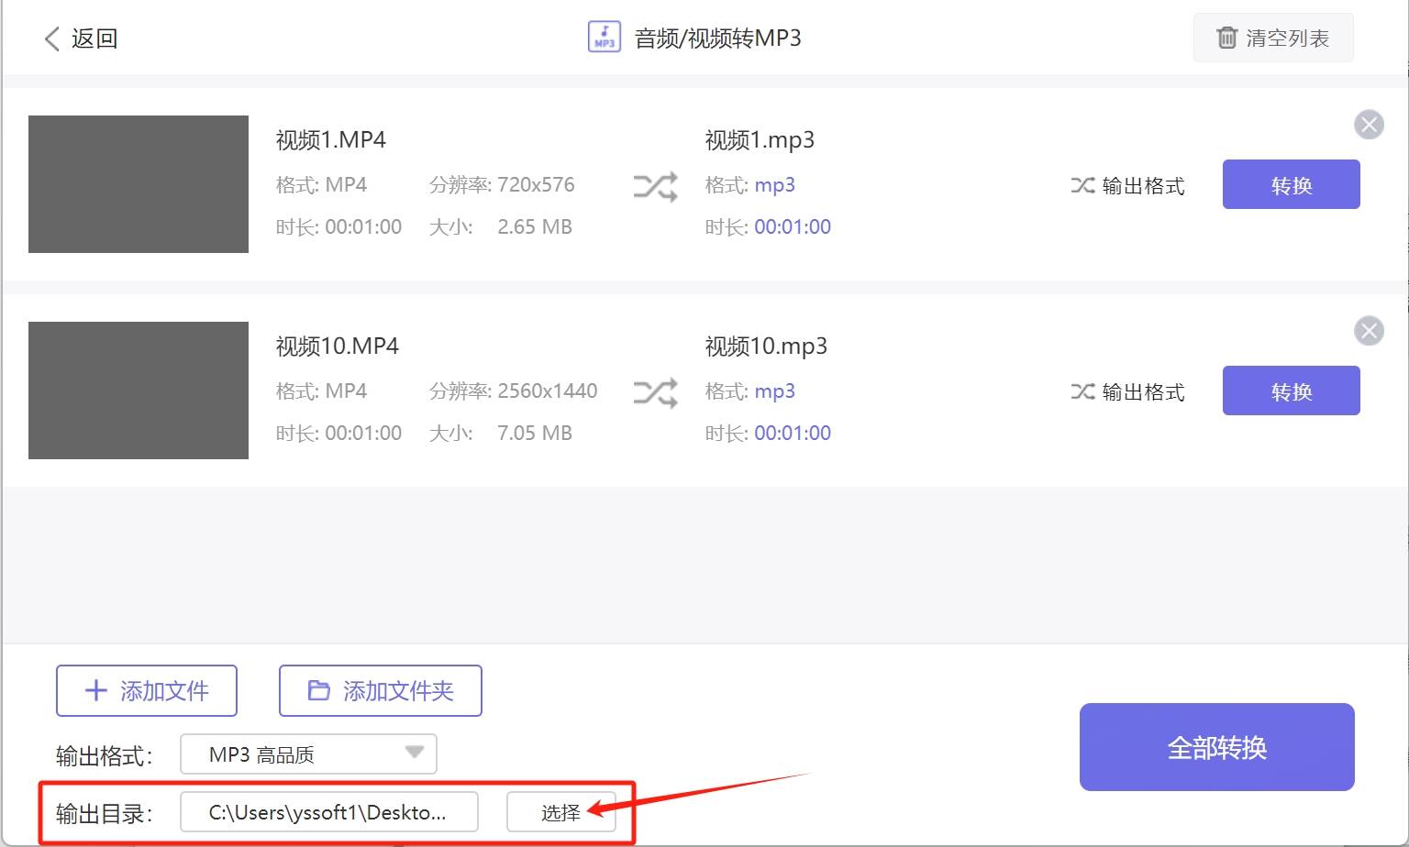Remove 视频10.MP4 from the list
Screen dimensions: 1409x847
click(1369, 331)
